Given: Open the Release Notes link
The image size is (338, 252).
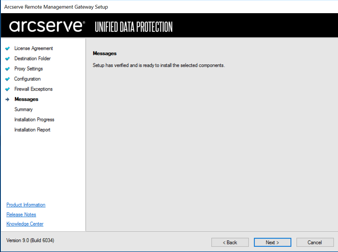Looking at the screenshot, I should pyautogui.click(x=21, y=214).
